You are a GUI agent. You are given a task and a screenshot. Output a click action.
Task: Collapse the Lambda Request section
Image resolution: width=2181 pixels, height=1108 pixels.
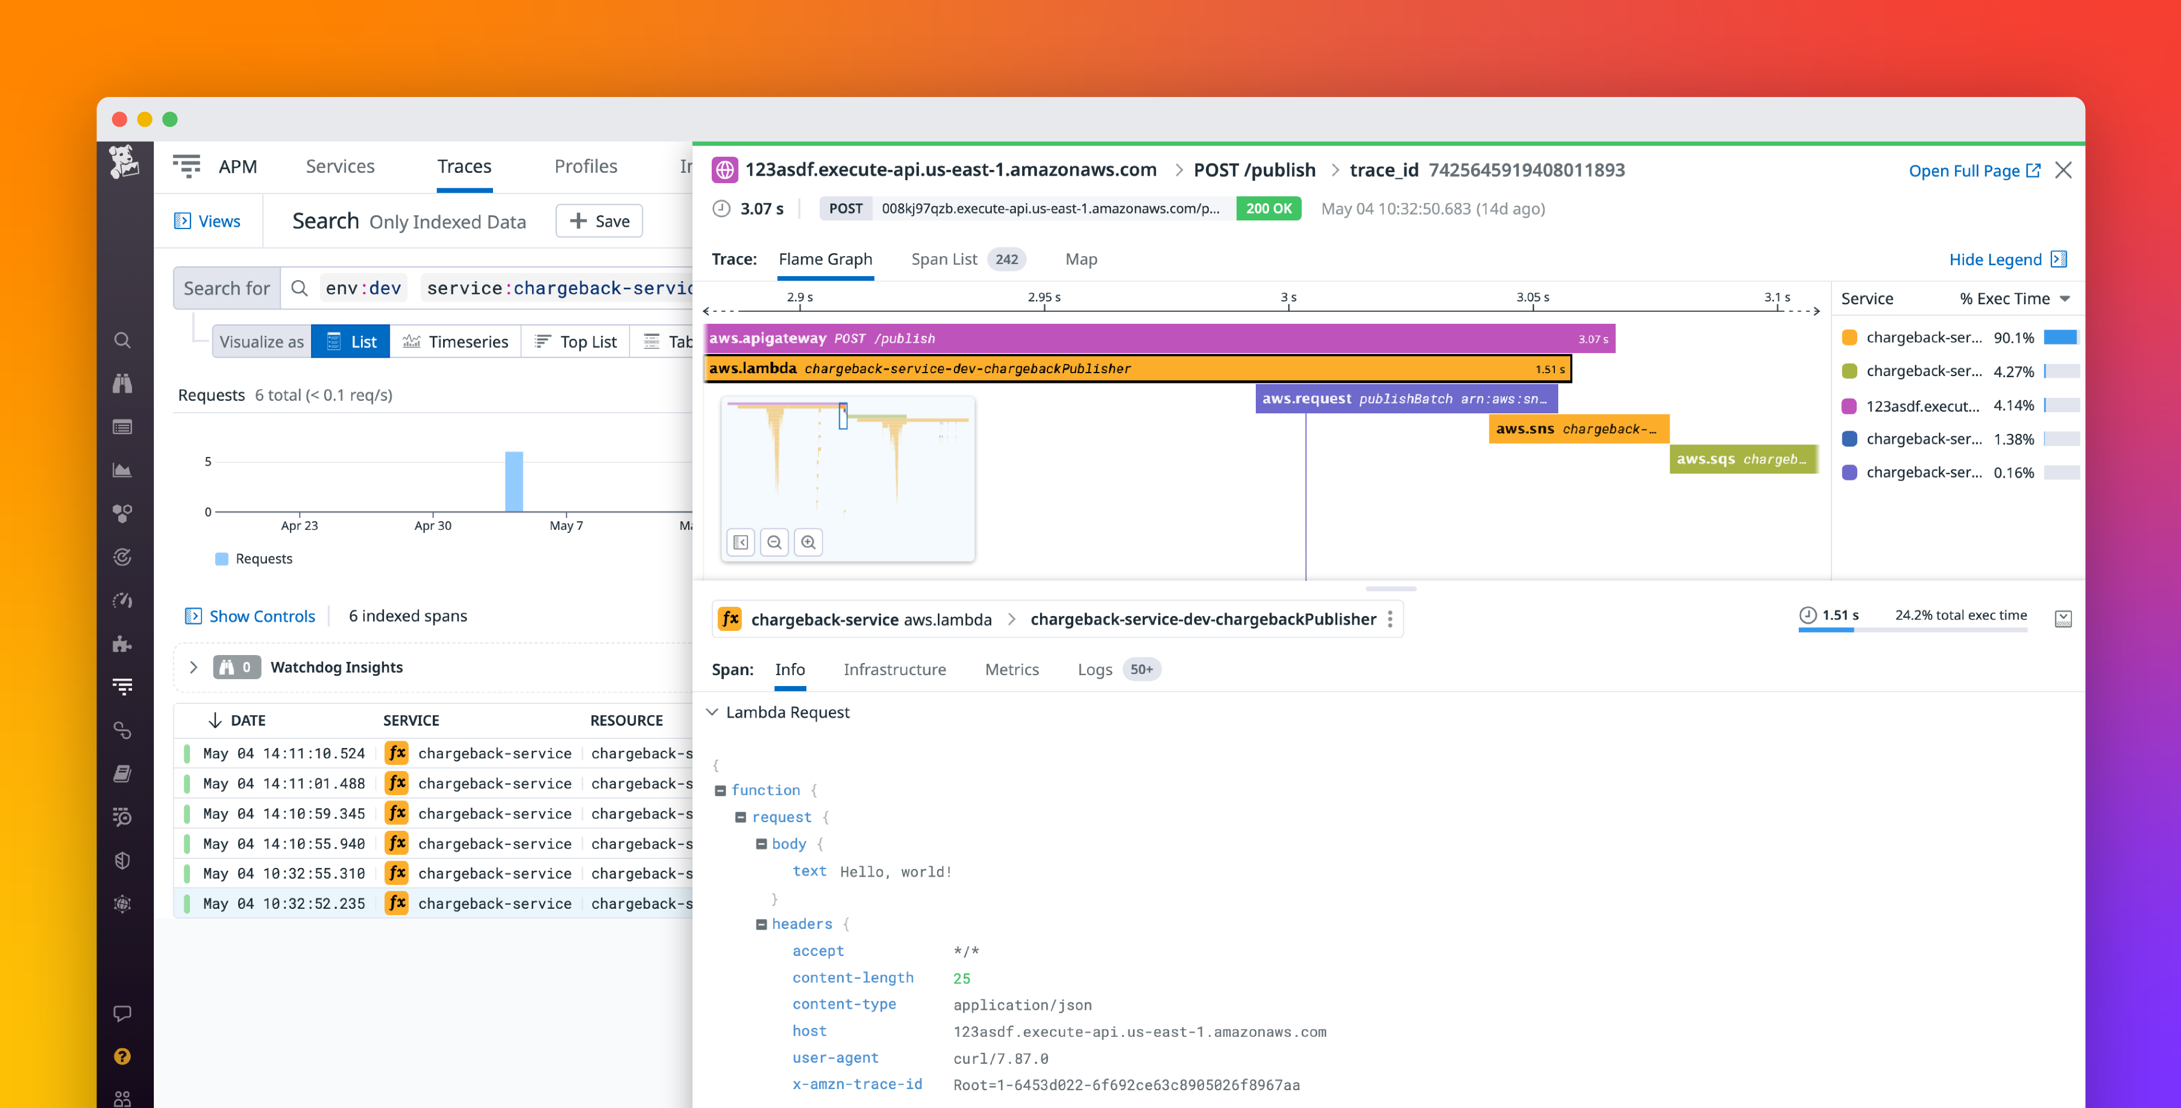coord(713,711)
